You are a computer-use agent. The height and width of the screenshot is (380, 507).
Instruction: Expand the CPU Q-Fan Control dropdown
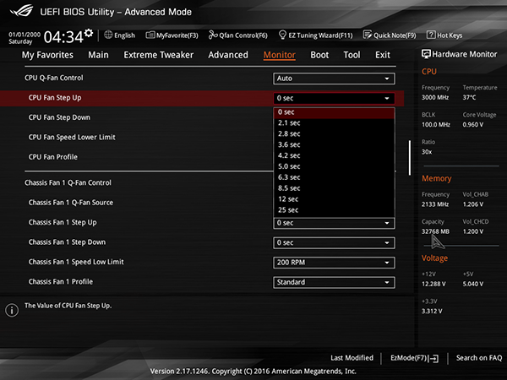[334, 79]
